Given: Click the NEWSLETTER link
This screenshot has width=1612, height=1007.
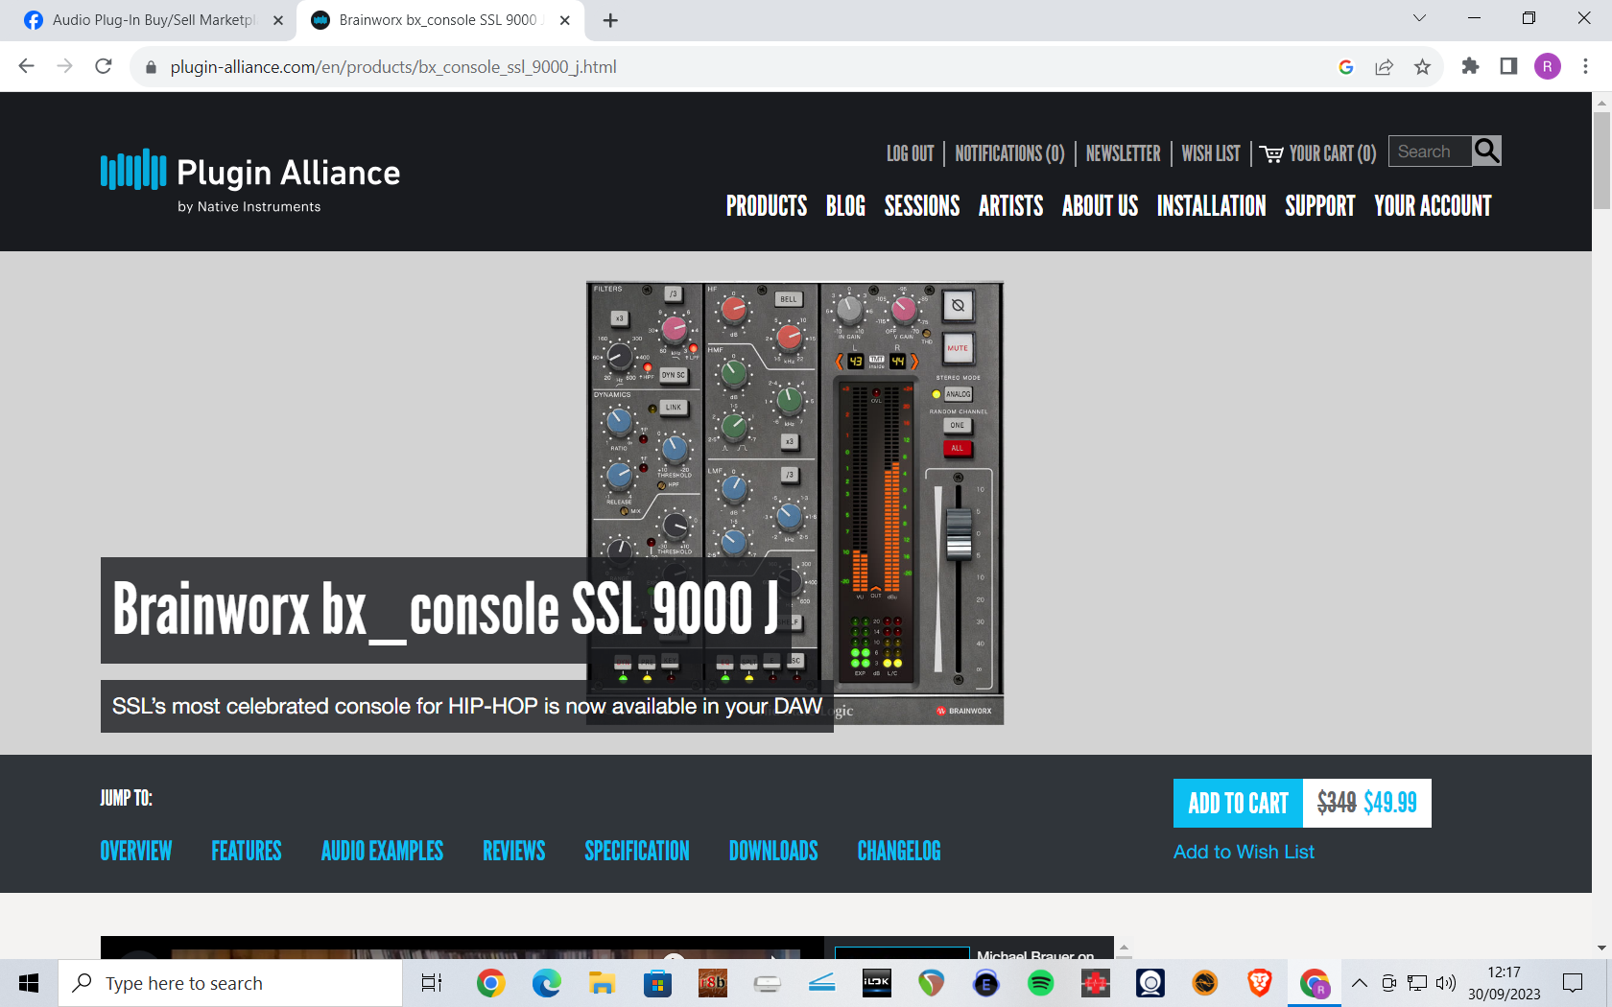Looking at the screenshot, I should [1123, 153].
